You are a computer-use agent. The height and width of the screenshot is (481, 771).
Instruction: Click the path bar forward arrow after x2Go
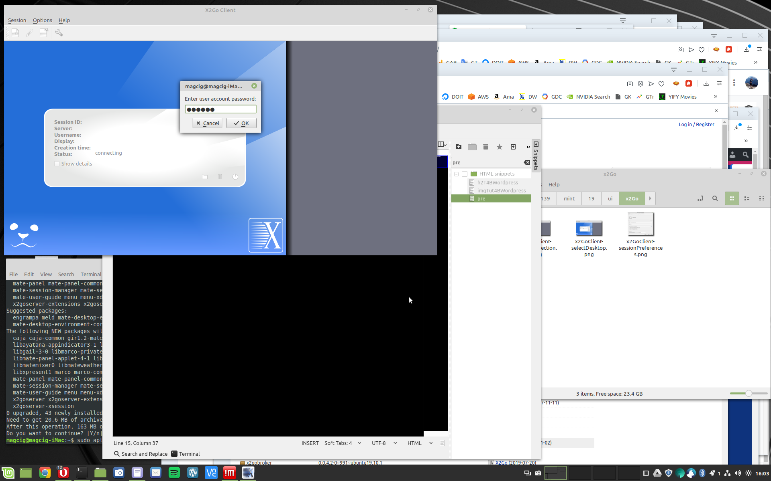(650, 198)
